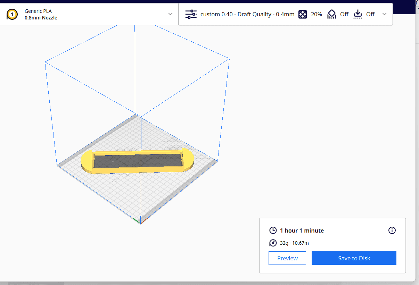419x285 pixels.
Task: Click the filament spool icon
Action: click(x=273, y=243)
